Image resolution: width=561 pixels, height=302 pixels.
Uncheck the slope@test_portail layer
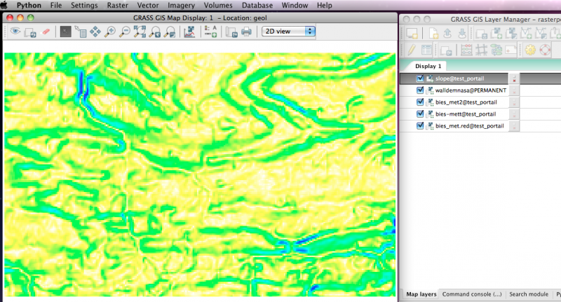(x=419, y=79)
